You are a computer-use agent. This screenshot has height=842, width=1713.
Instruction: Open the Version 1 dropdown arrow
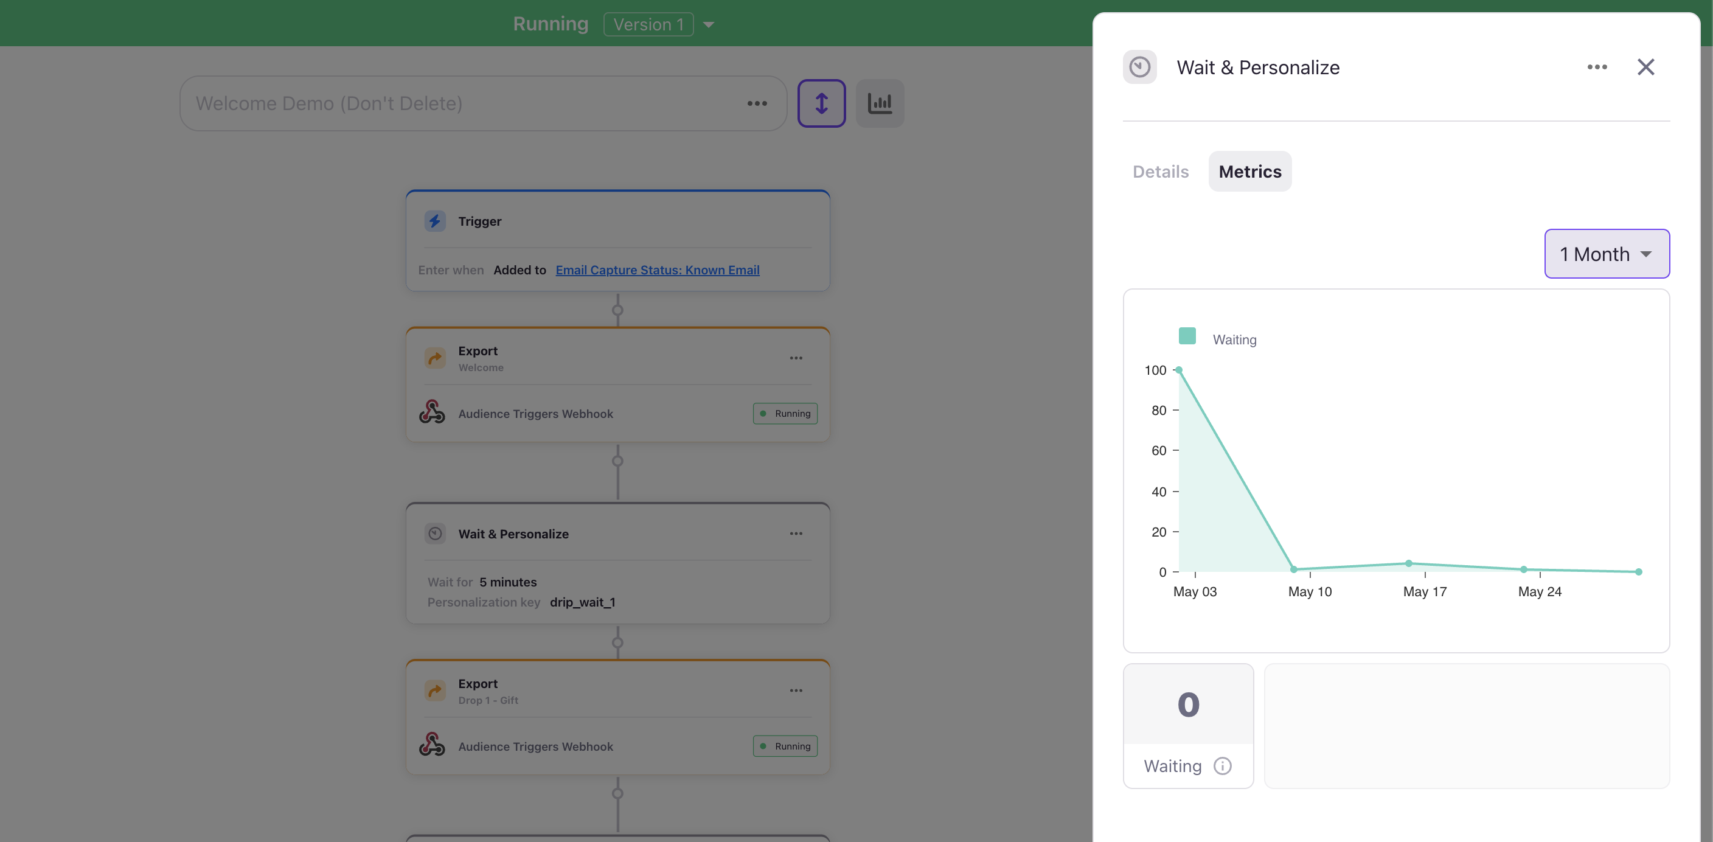708,24
